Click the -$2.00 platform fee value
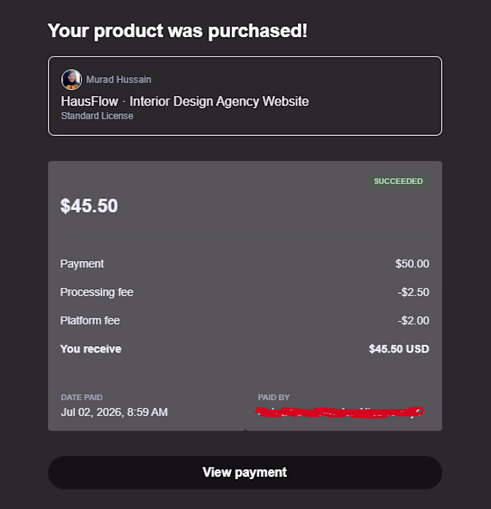Viewport: 491px width, 509px height. tap(413, 321)
